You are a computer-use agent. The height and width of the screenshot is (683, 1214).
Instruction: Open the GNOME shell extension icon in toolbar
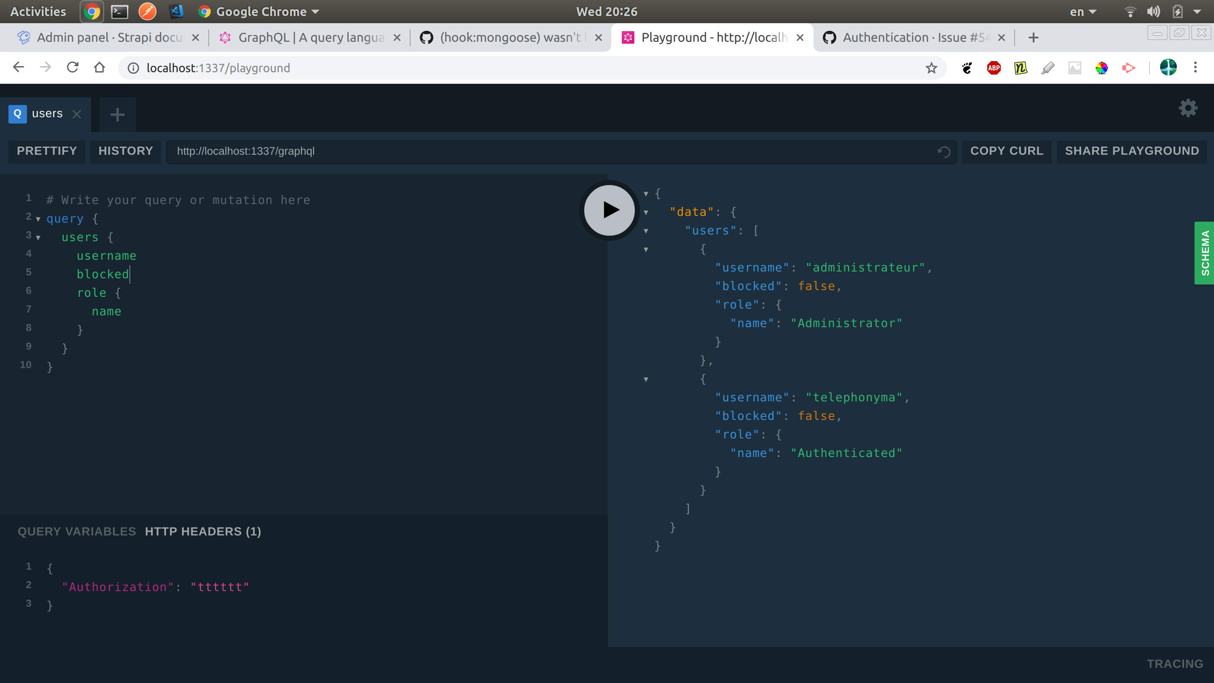click(967, 68)
